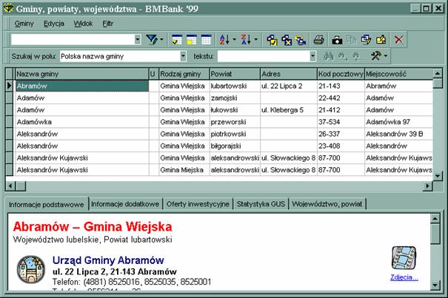Click the 'Adres' column header
Screen dimensions: 448x298
[289, 74]
